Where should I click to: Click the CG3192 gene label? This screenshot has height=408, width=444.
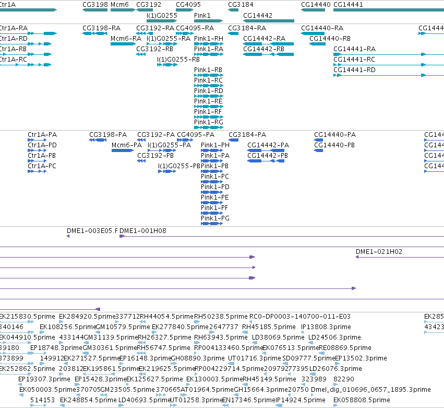[x=149, y=5]
